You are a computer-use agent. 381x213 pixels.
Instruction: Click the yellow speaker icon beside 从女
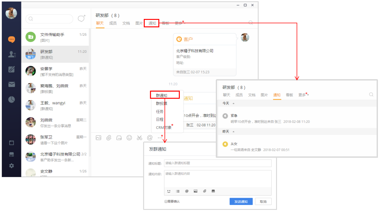[225, 144]
